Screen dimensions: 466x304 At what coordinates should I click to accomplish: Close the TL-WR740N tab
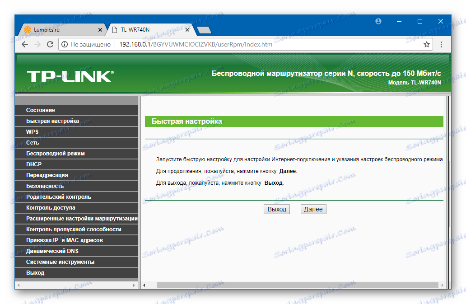pyautogui.click(x=187, y=30)
